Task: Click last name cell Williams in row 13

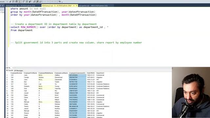Action: click(57, 102)
